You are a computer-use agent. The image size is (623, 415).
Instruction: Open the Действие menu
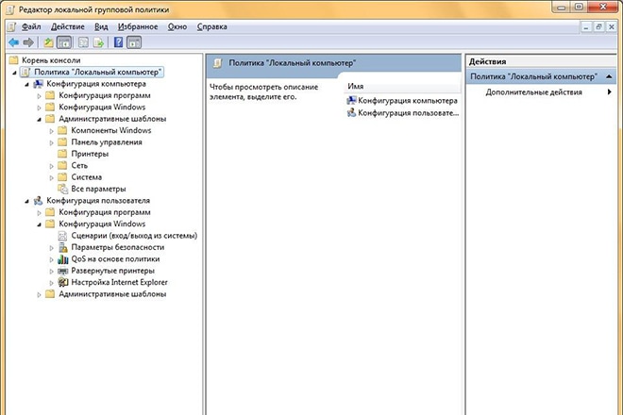(x=65, y=27)
